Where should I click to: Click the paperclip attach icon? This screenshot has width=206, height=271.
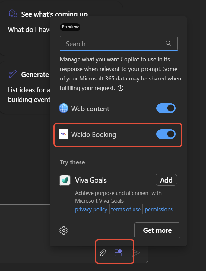[103, 253]
